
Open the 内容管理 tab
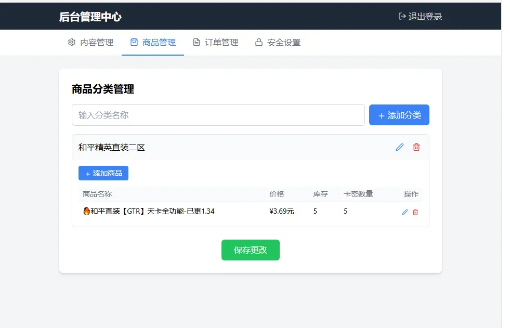coord(96,43)
